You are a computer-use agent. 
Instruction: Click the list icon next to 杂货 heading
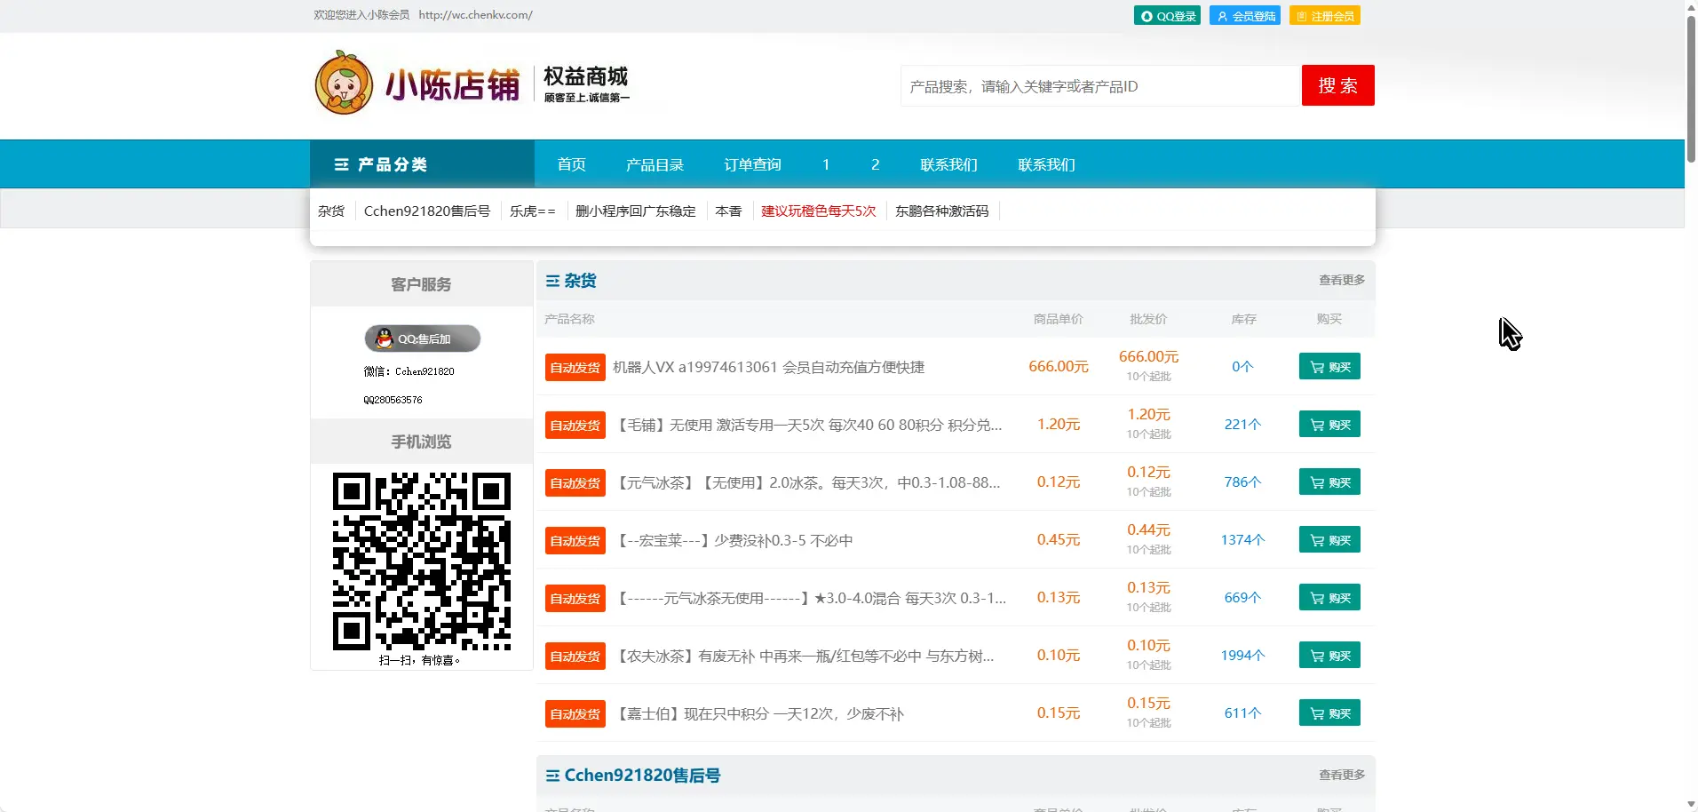point(552,280)
